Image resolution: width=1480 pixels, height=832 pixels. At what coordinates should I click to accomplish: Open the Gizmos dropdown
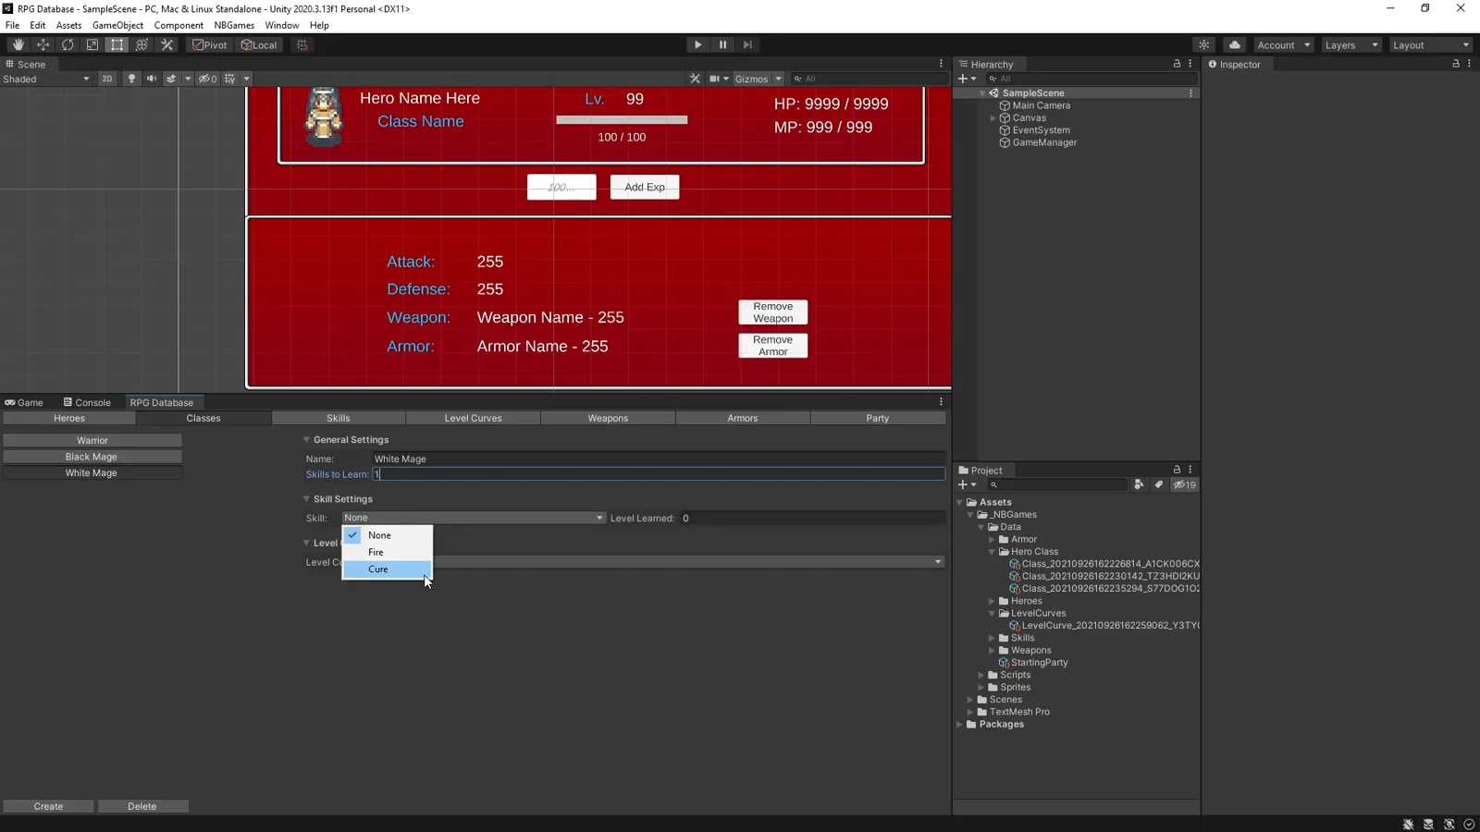pos(758,79)
